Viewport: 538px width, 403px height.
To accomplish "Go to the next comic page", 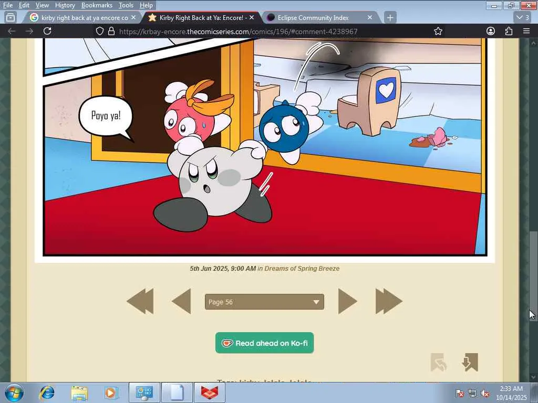I will [348, 301].
